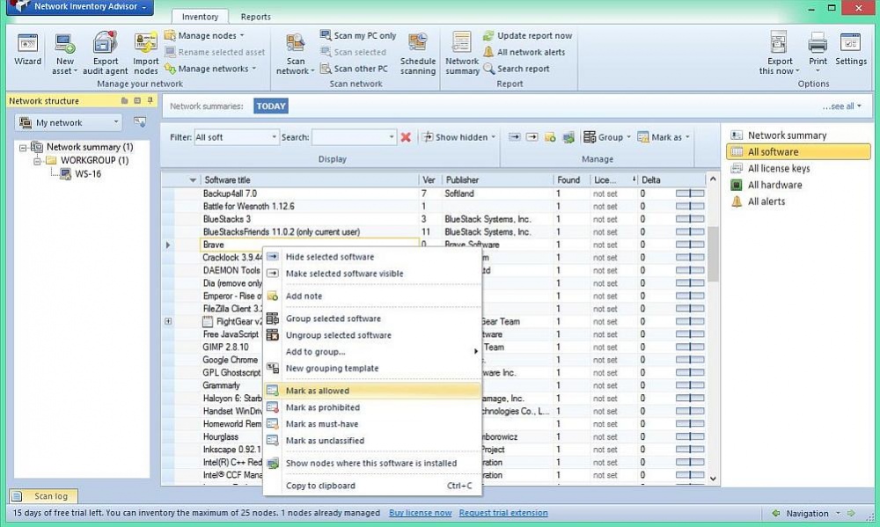Choose Mark as allowed from context menu

pyautogui.click(x=318, y=391)
